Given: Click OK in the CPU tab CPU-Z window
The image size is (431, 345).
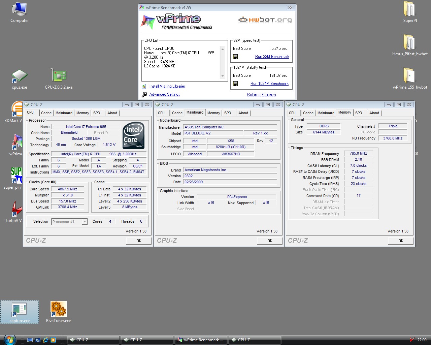Looking at the screenshot, I should [x=139, y=241].
